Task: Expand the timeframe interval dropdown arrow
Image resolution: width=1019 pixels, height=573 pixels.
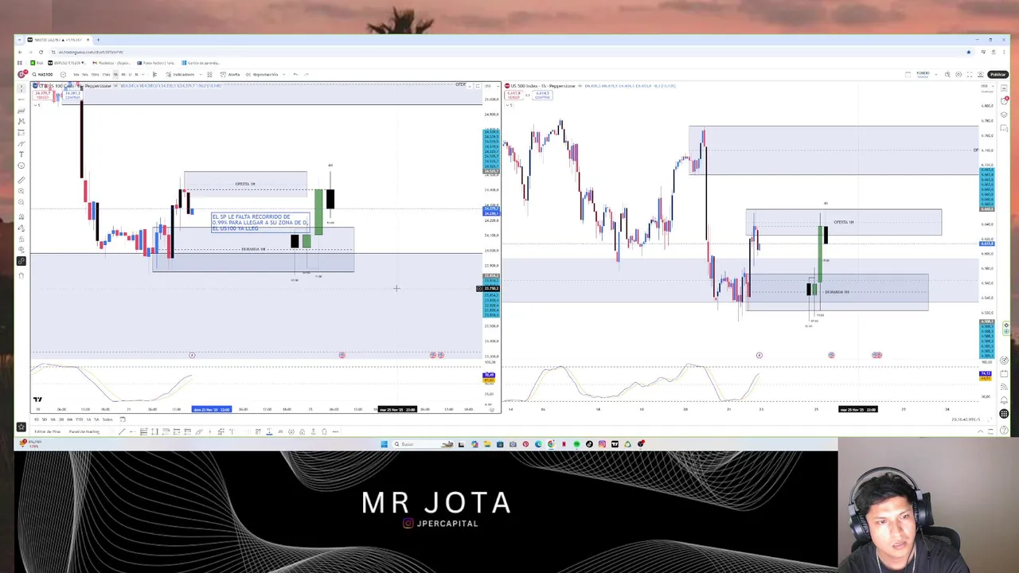Action: click(x=143, y=75)
